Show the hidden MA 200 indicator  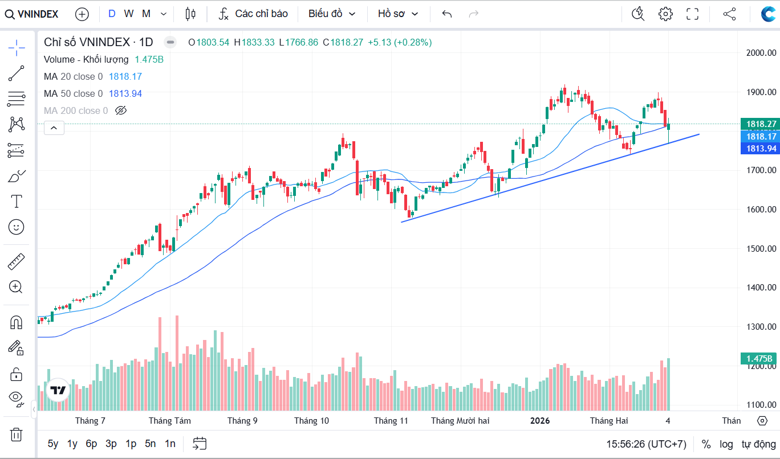click(x=120, y=110)
